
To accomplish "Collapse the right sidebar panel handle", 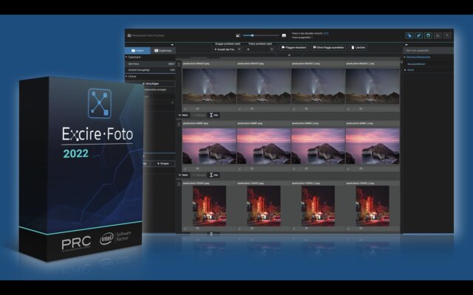I will (x=406, y=45).
